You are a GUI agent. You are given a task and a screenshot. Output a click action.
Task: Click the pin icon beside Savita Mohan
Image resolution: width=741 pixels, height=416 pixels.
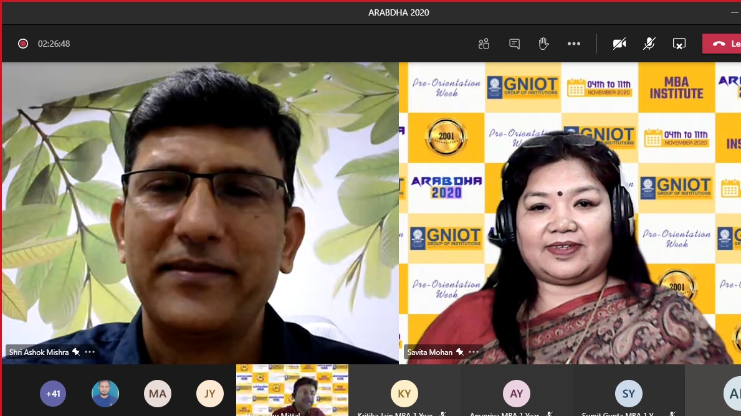click(x=459, y=352)
